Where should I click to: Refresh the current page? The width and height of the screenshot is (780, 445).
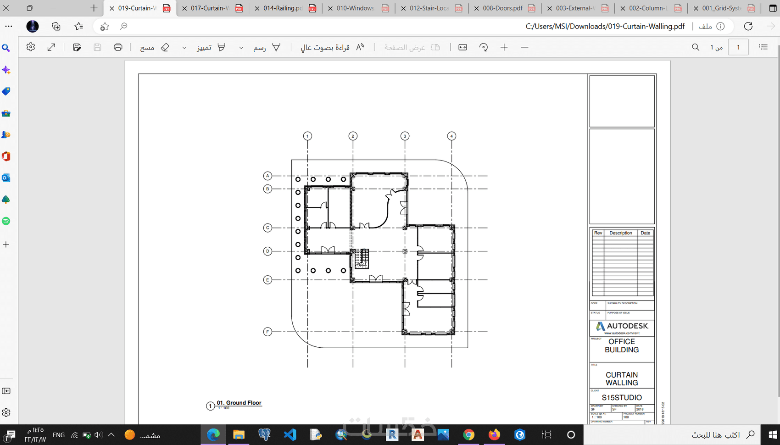coord(748,26)
